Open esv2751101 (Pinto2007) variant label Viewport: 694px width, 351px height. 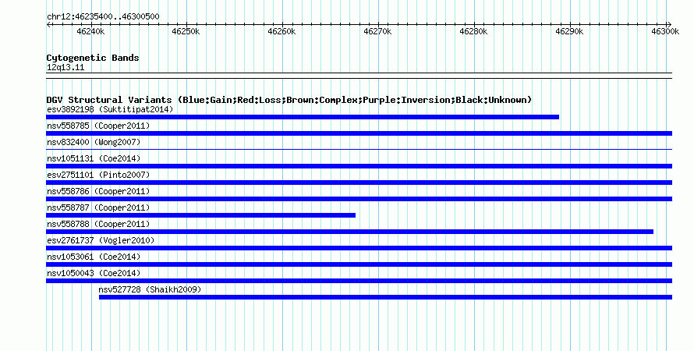(98, 175)
